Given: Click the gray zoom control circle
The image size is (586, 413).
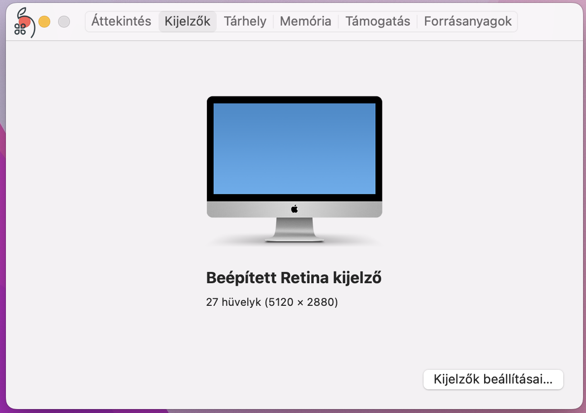Looking at the screenshot, I should click(63, 22).
